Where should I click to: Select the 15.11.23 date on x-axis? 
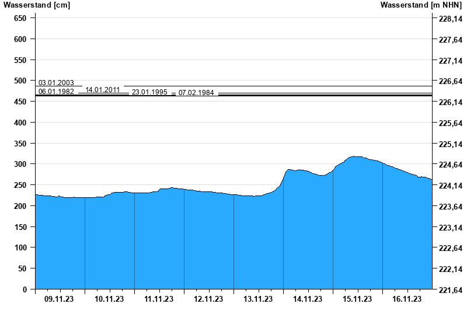coord(357,299)
